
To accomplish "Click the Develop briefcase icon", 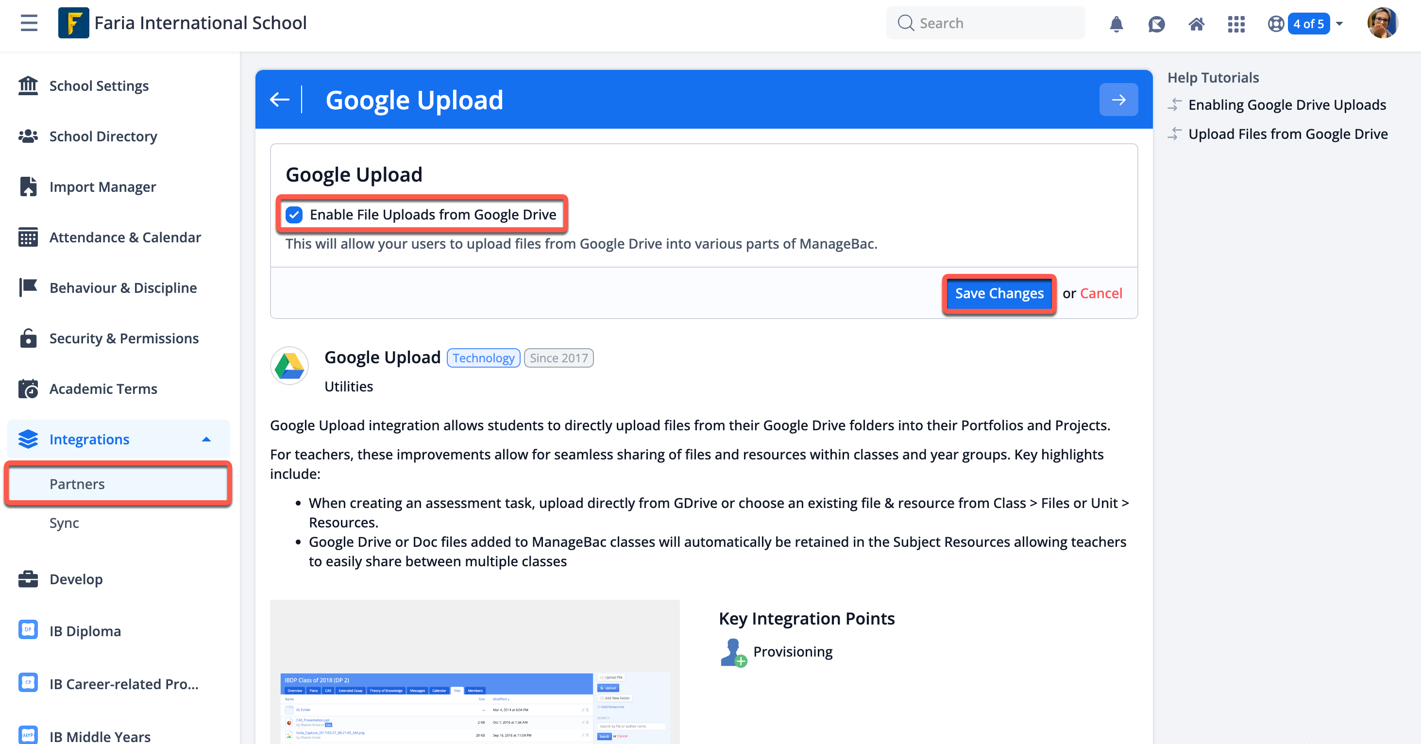I will [28, 579].
